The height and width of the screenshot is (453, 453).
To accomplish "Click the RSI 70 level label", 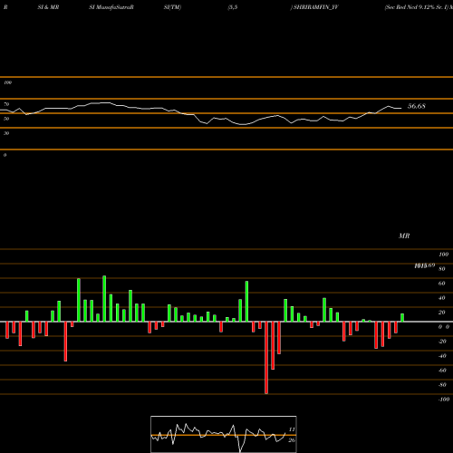I will [x=6, y=104].
